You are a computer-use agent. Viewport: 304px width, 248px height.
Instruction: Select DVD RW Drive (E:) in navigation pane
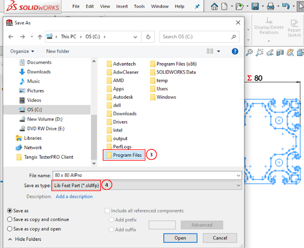[46, 129]
